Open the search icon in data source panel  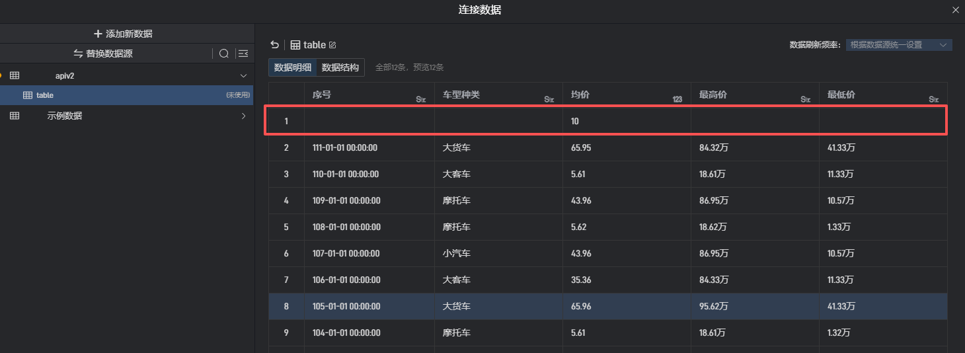pyautogui.click(x=224, y=54)
